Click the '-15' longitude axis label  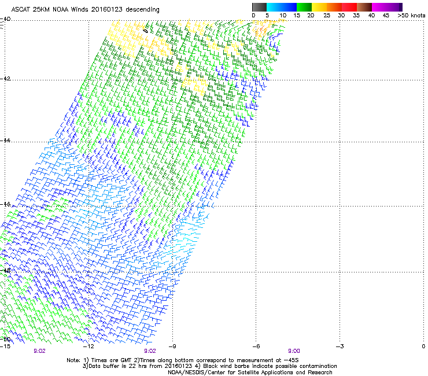click(5, 346)
